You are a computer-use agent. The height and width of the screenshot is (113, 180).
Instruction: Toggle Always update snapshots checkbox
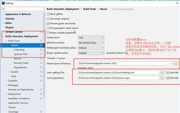click(48, 33)
